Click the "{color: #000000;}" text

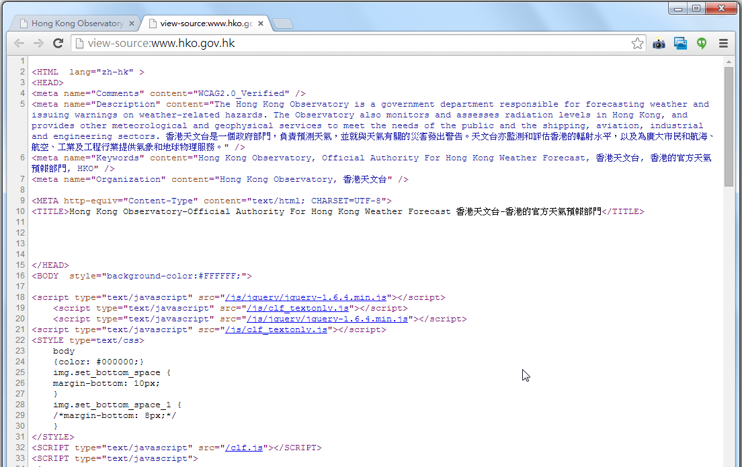tap(98, 362)
